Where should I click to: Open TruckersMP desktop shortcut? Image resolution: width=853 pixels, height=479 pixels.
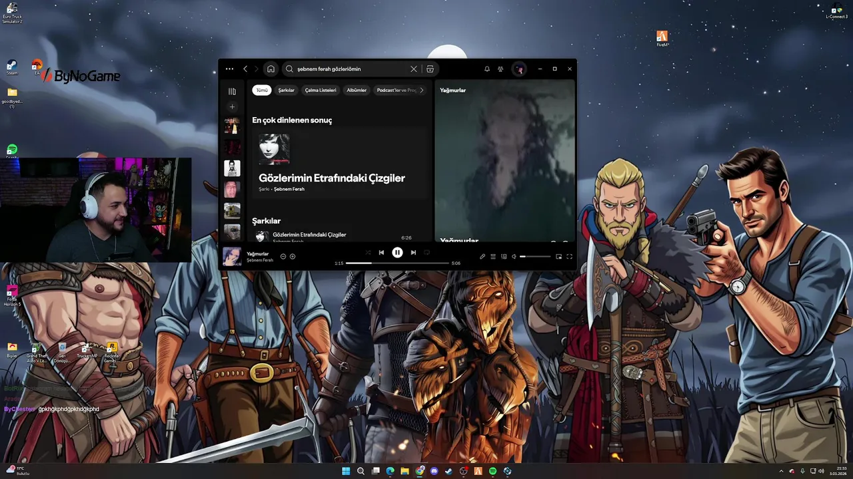point(87,351)
